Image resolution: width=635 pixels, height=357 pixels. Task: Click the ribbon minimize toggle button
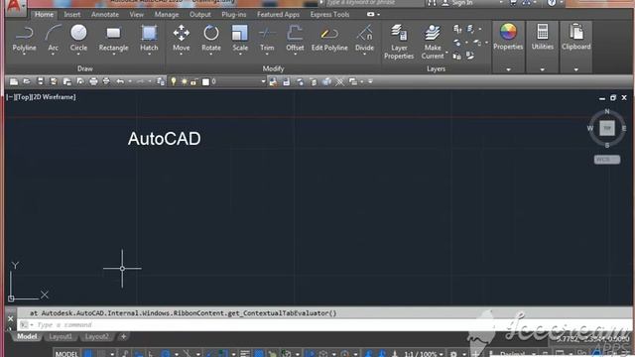(370, 14)
